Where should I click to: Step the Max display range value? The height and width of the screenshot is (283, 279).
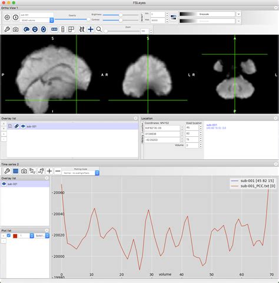coord(167,20)
